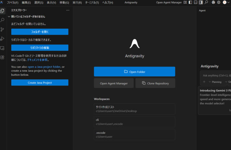Open the Extensions view icon

pyautogui.click(x=3, y=57)
